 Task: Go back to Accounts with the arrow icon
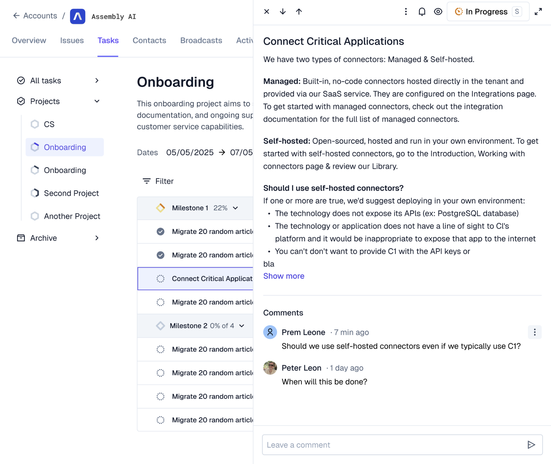pos(16,16)
